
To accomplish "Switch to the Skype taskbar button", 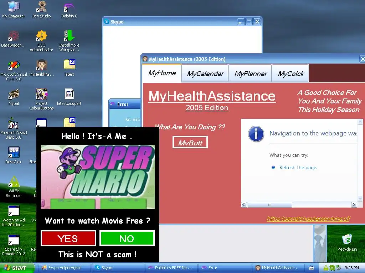I will point(118,268).
